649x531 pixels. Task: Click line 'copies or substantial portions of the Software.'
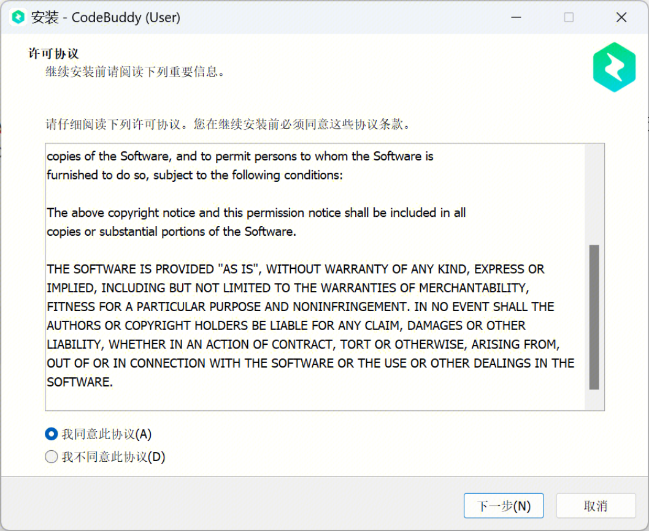click(171, 232)
